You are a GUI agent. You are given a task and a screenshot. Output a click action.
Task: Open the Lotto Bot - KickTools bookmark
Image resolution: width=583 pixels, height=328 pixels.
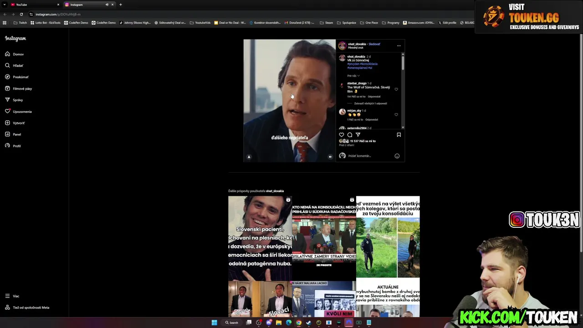46,22
